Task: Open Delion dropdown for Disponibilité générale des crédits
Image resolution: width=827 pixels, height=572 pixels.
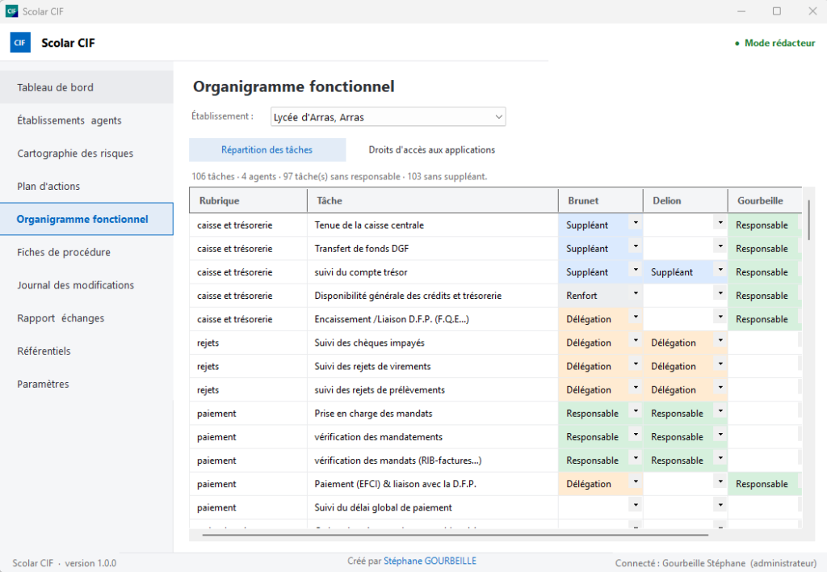Action: [x=720, y=292]
